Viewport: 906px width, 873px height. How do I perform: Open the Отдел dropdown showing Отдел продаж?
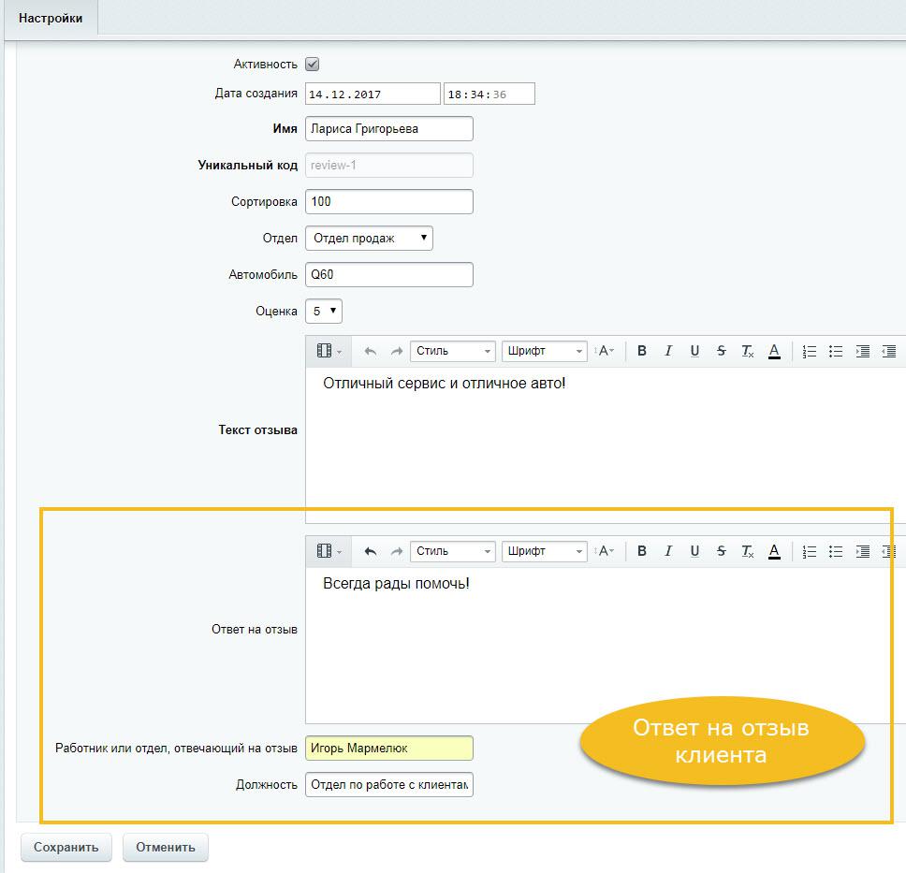pyautogui.click(x=369, y=238)
